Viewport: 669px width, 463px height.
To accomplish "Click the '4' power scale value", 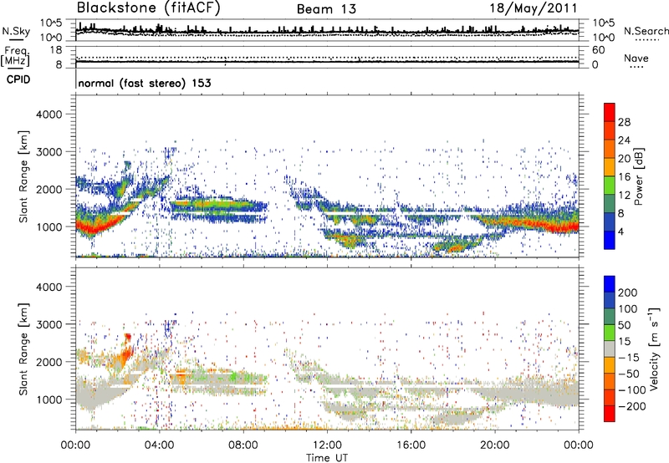I will (621, 231).
